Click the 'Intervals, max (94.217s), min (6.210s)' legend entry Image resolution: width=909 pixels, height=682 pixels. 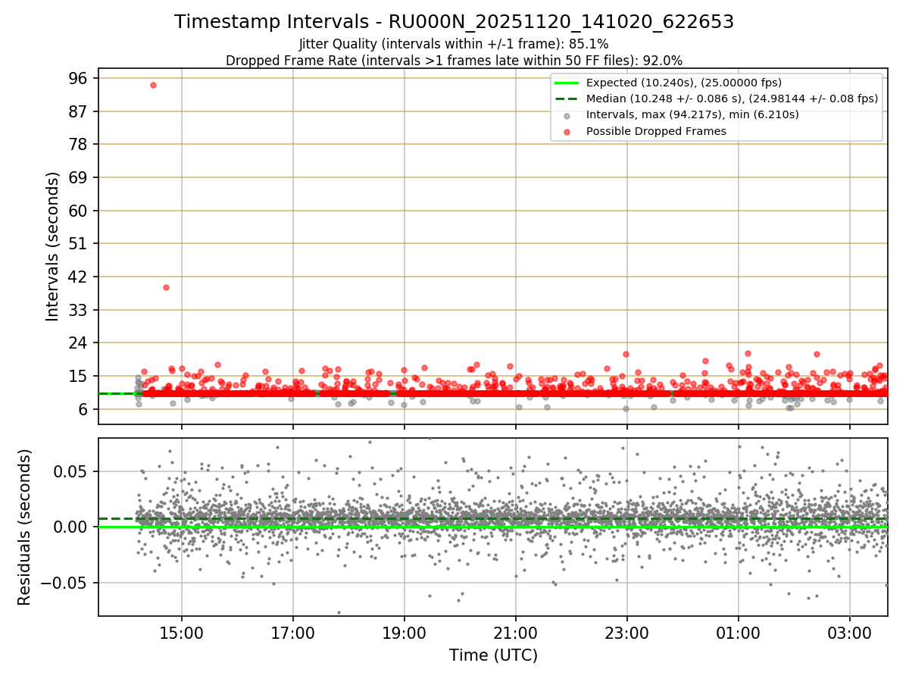pyautogui.click(x=692, y=114)
